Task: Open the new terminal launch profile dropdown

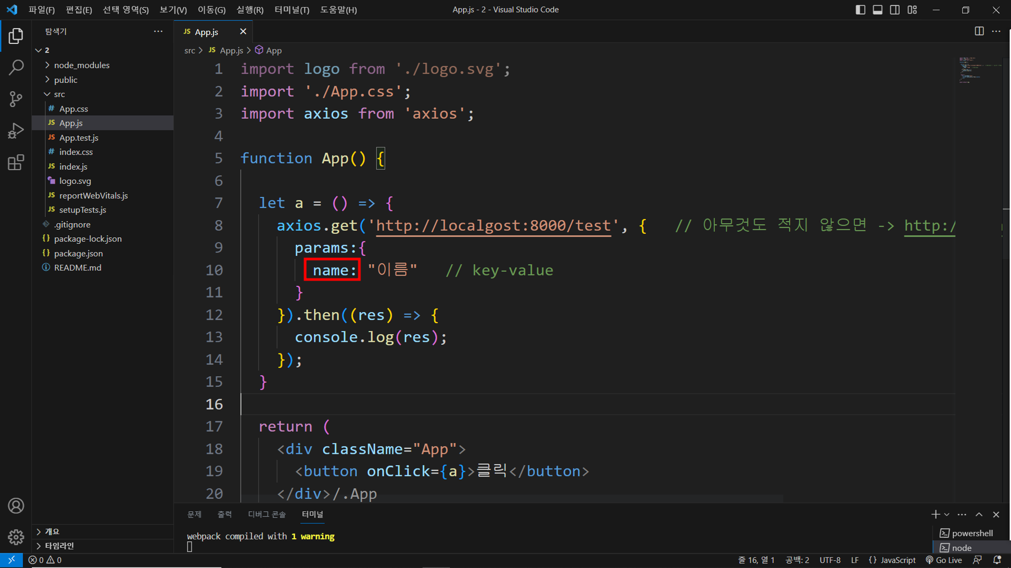Action: point(947,514)
